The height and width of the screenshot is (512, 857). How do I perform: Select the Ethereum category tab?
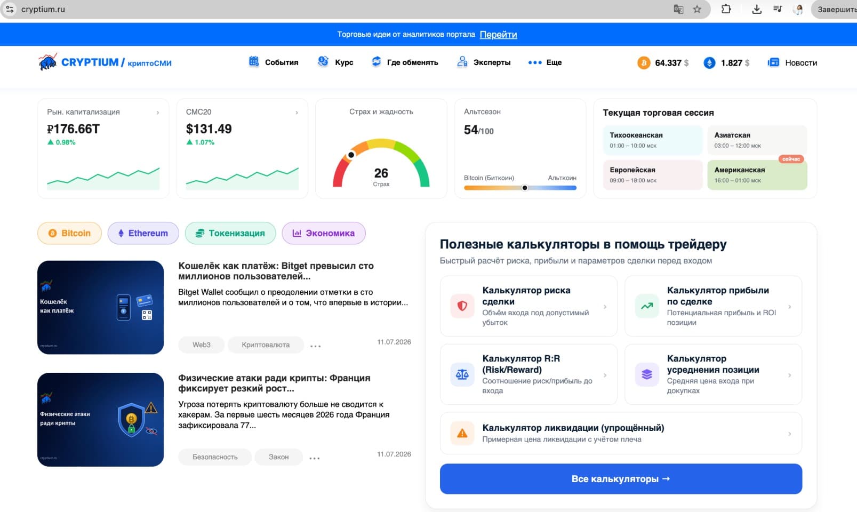point(143,233)
